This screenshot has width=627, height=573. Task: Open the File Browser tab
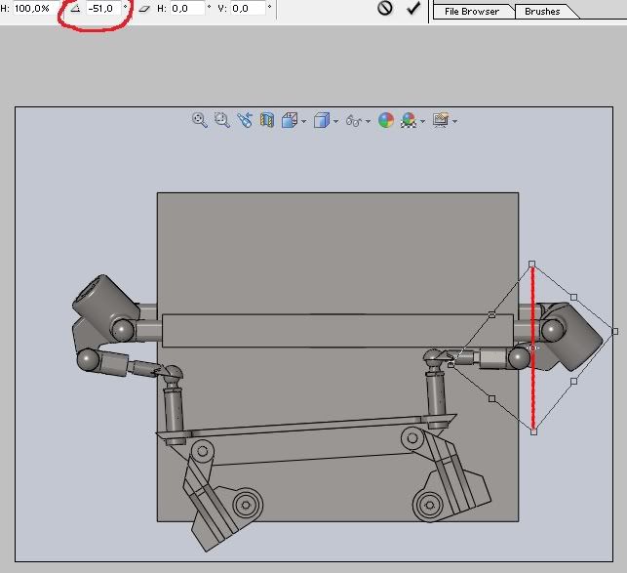[x=472, y=11]
